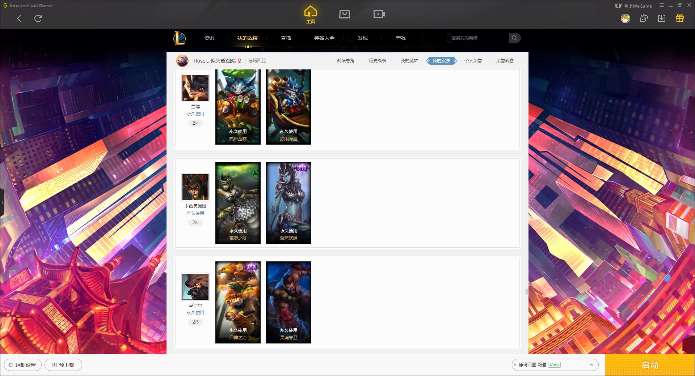Open the 独眼海盗 skin card
Viewport: 695px width, 376px height.
[288, 107]
